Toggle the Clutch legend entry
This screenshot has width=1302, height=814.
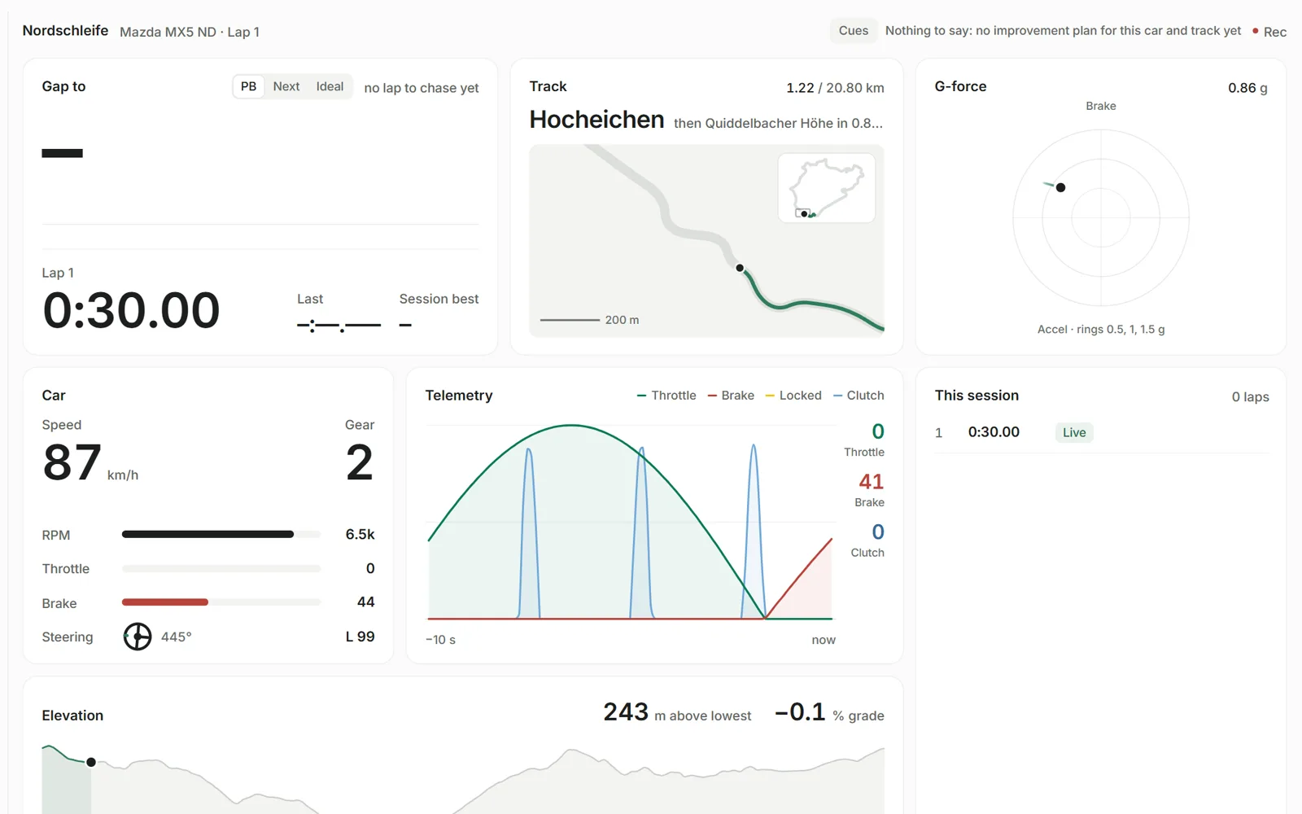click(859, 396)
